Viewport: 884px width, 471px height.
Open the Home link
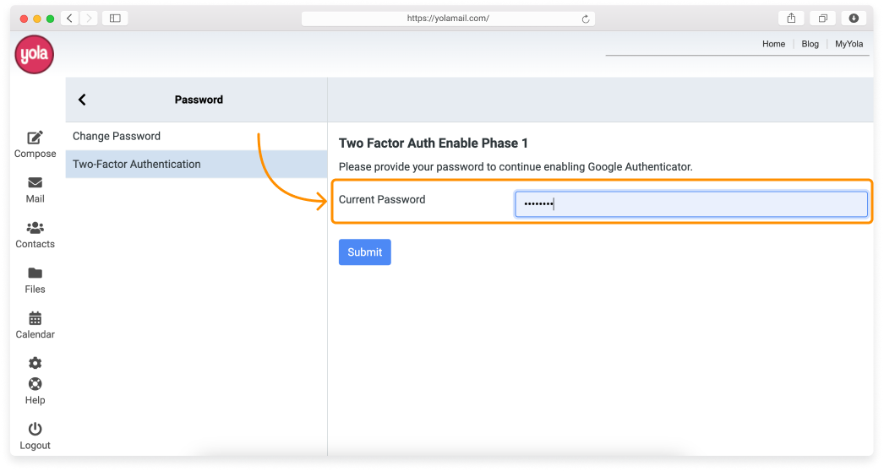pos(773,44)
